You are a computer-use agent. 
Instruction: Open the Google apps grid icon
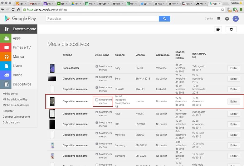point(218,19)
